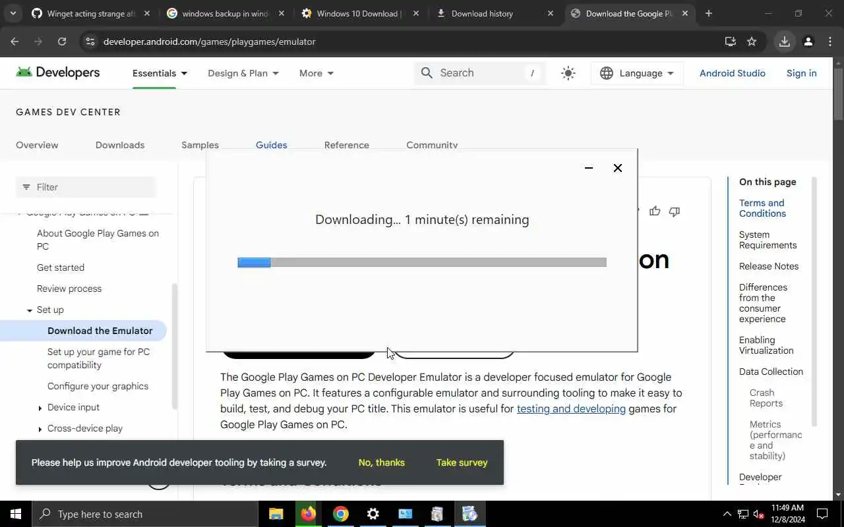Click thumbs up feedback icon
Image resolution: width=844 pixels, height=527 pixels.
655,211
